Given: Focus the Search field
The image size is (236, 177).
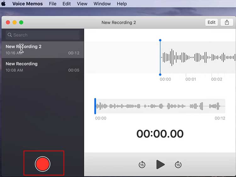Looking at the screenshot, I should point(42,35).
